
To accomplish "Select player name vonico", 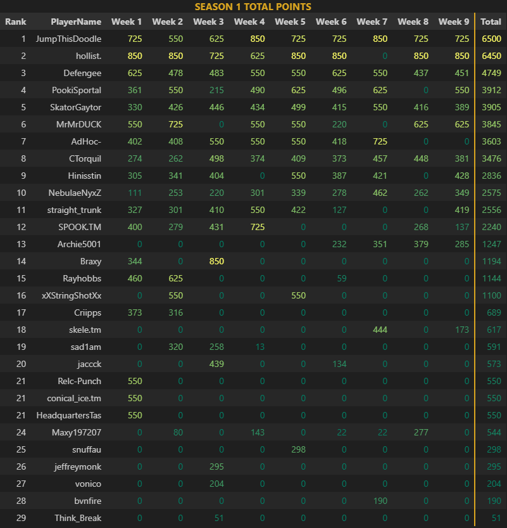I will pyautogui.click(x=88, y=484).
